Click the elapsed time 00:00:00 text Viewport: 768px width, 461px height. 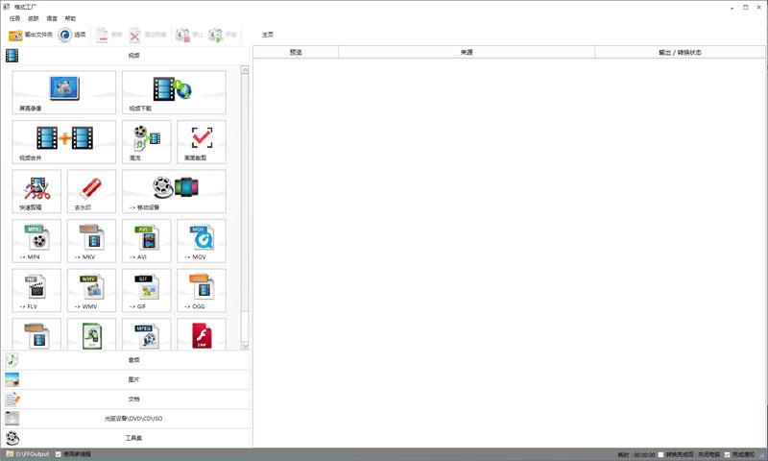[644, 455]
